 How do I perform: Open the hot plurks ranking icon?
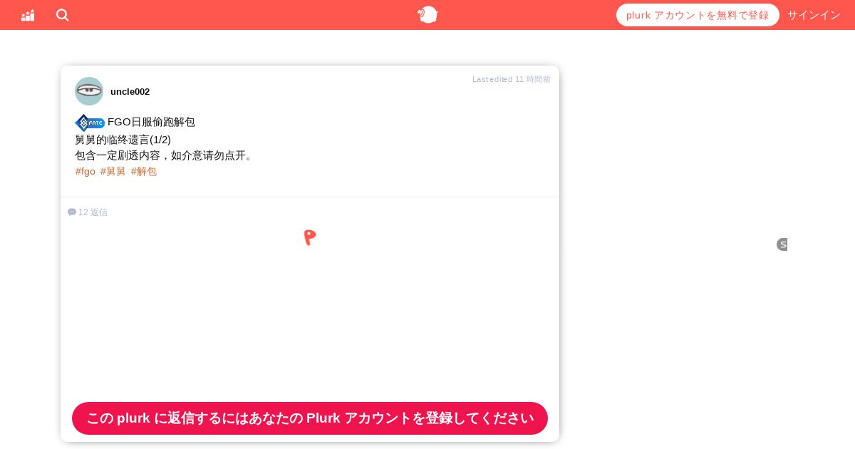pyautogui.click(x=28, y=15)
